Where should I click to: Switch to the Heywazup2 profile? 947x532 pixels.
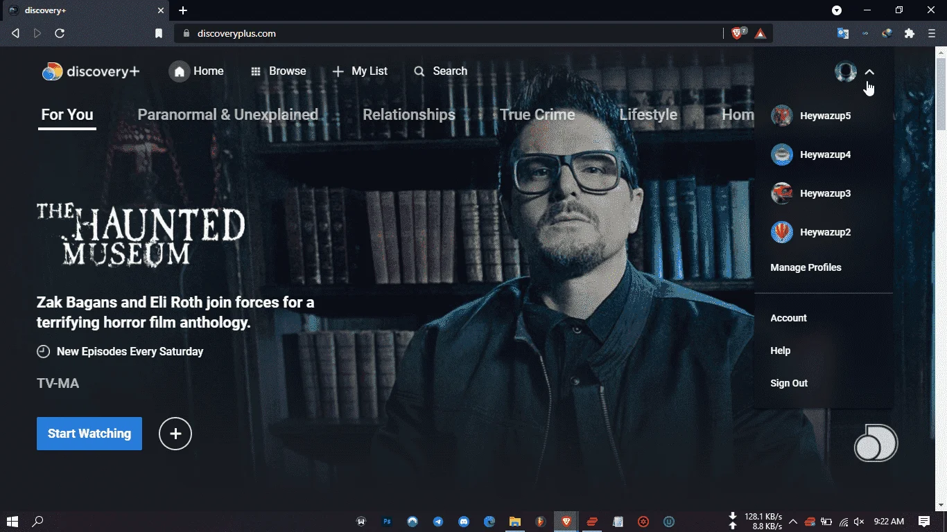(811, 232)
